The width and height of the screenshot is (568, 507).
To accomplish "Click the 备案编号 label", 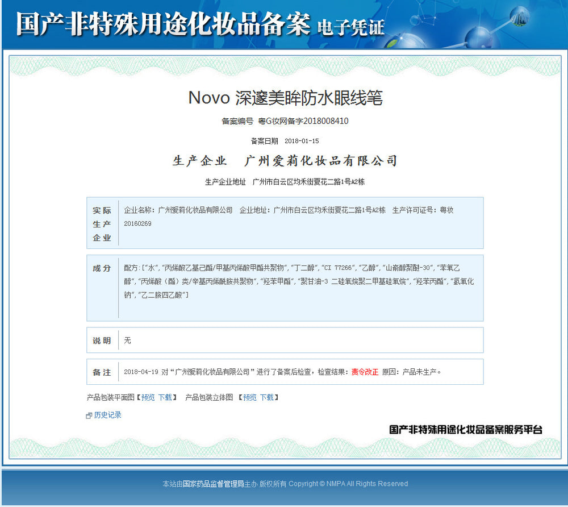I will click(237, 121).
